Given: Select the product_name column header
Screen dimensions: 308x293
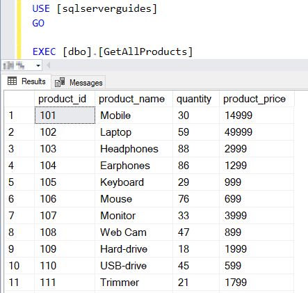Looking at the screenshot, I should [x=133, y=99].
